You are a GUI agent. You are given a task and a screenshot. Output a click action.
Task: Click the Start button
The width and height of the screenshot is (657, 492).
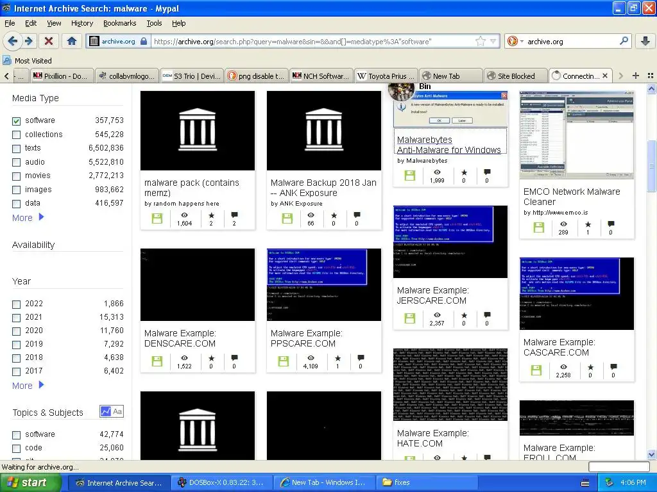click(x=31, y=482)
